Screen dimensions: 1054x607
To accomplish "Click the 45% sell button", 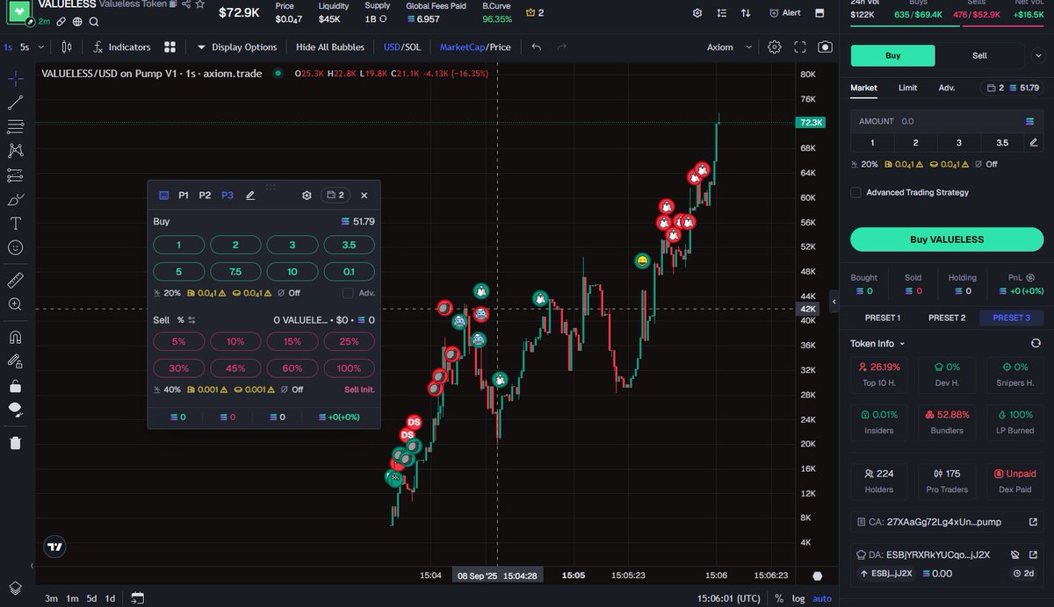I will 235,368.
